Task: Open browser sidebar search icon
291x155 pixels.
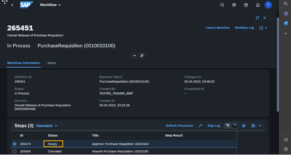Action: click(286, 3)
